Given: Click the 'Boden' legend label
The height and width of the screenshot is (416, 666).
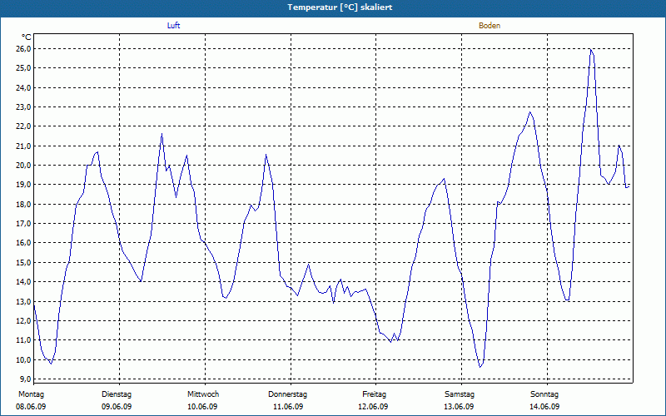Looking at the screenshot, I should tap(490, 26).
